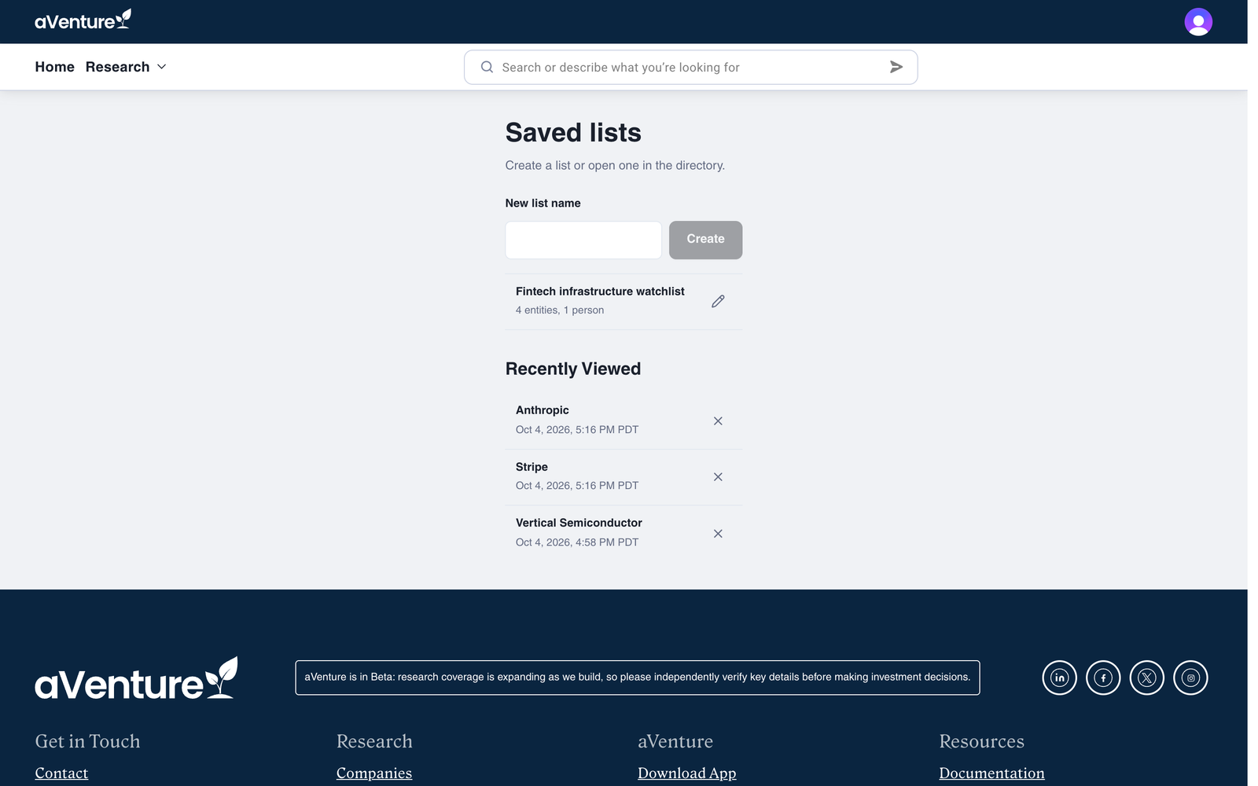1258x786 pixels.
Task: Follow the Documentation footer link
Action: click(x=991, y=773)
